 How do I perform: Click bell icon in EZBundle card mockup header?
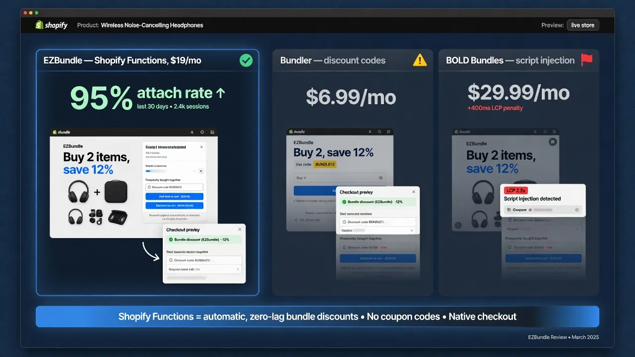192,132
